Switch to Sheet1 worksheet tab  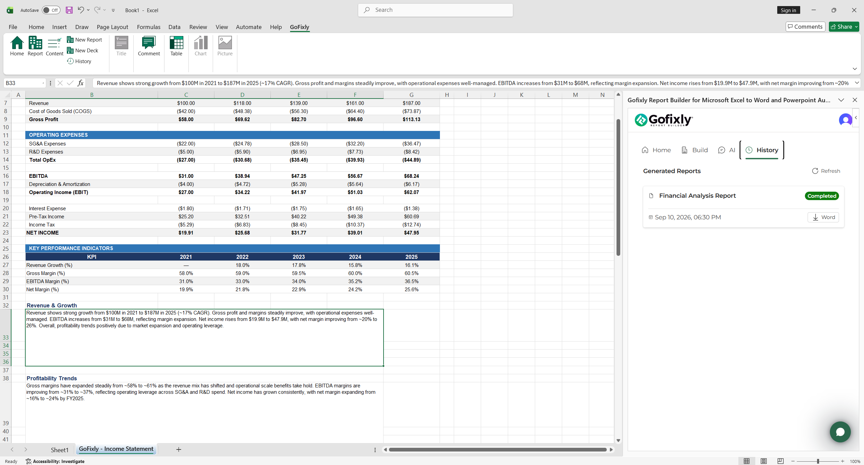(59, 449)
